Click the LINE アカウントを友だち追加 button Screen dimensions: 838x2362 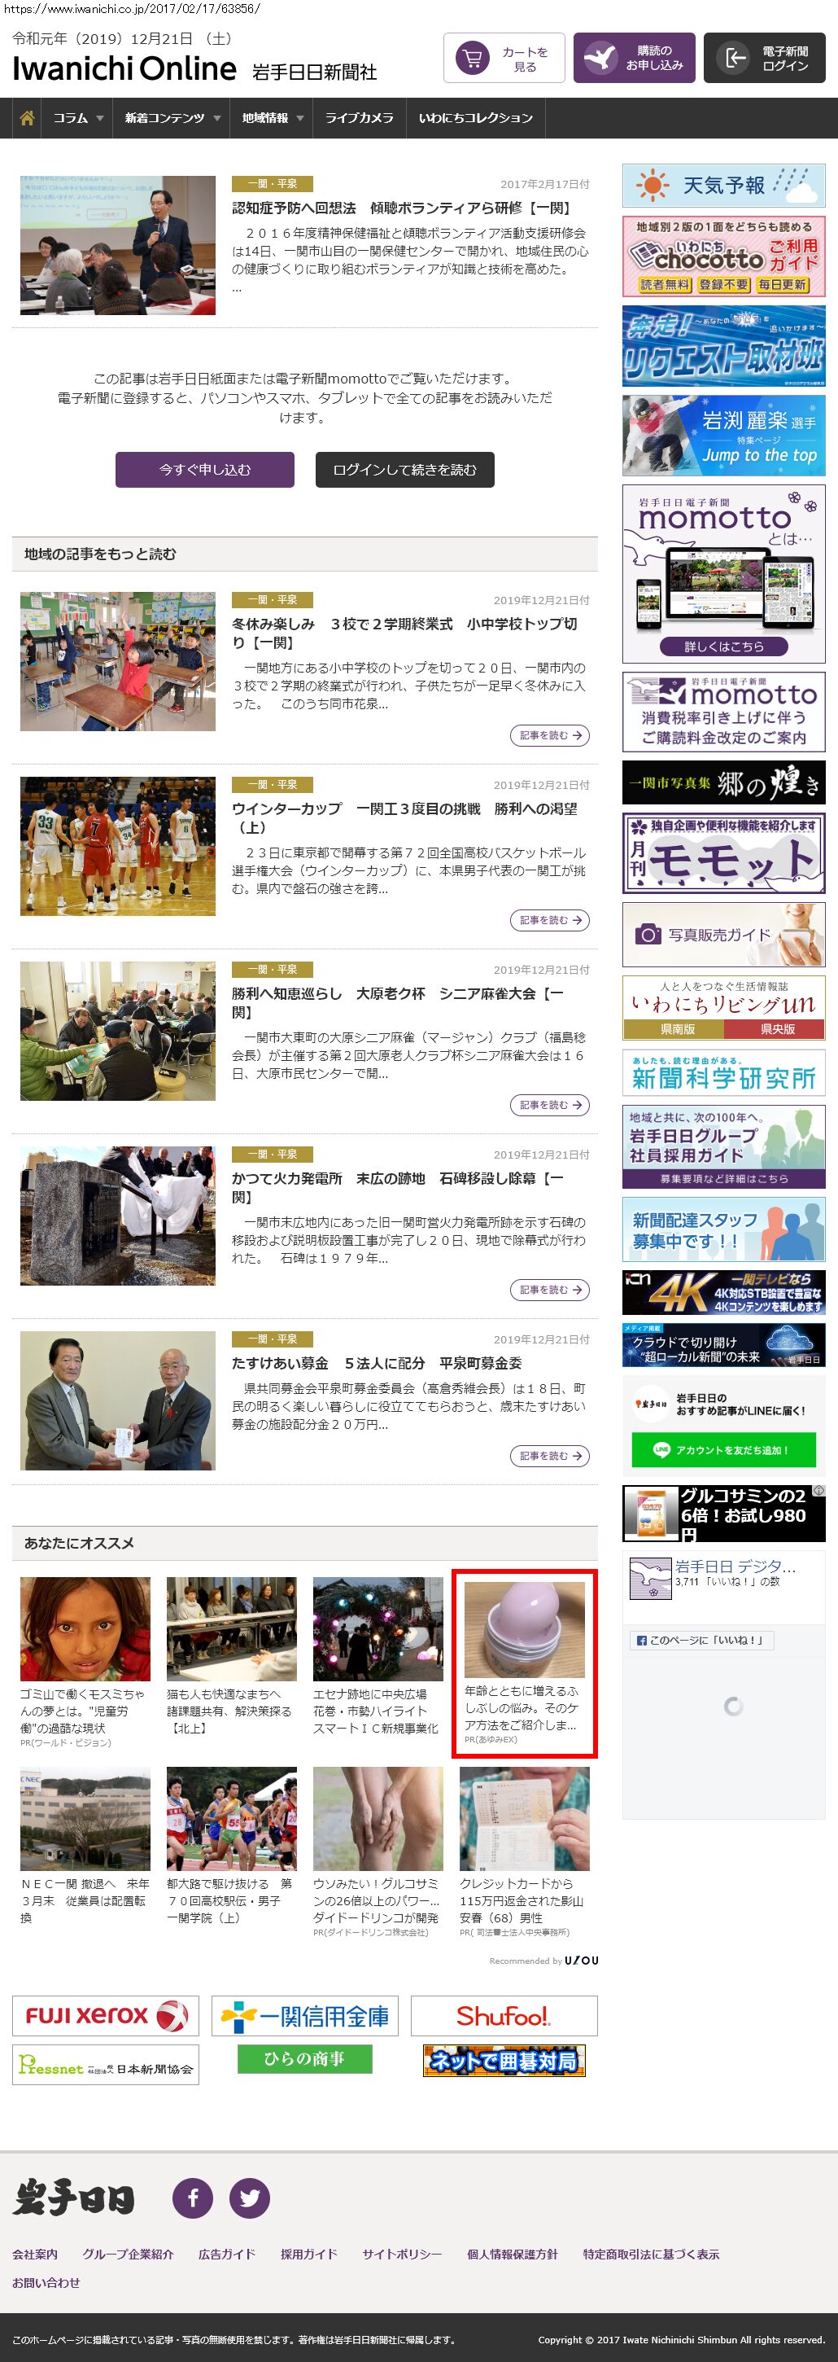(722, 1449)
